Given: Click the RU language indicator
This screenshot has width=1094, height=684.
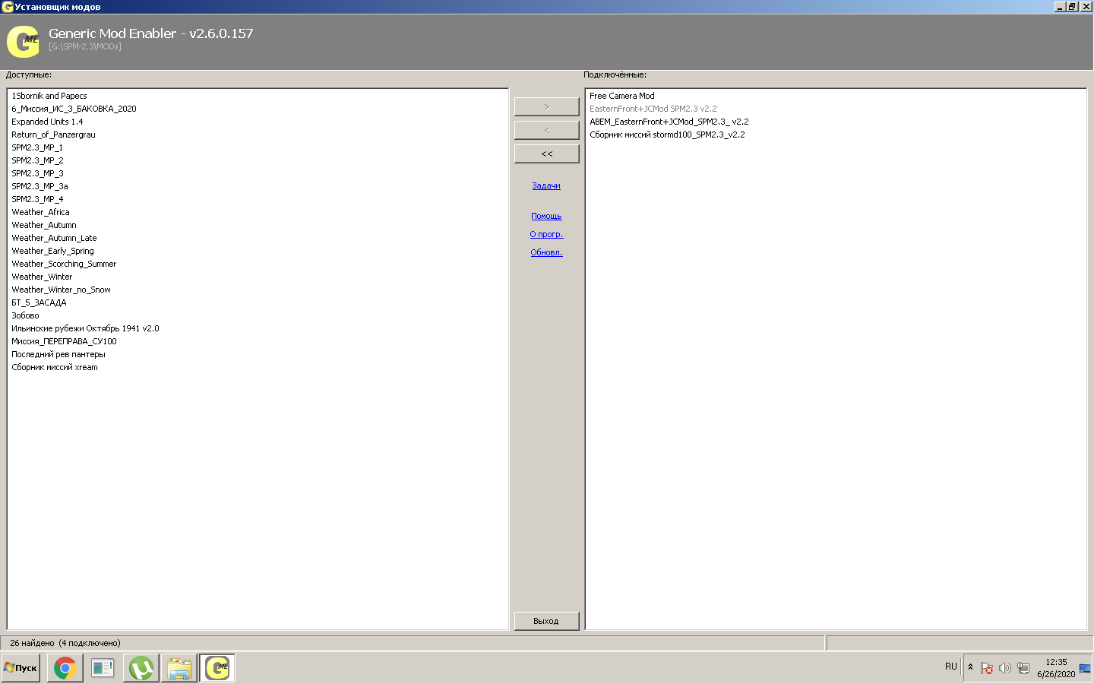Looking at the screenshot, I should 950,667.
